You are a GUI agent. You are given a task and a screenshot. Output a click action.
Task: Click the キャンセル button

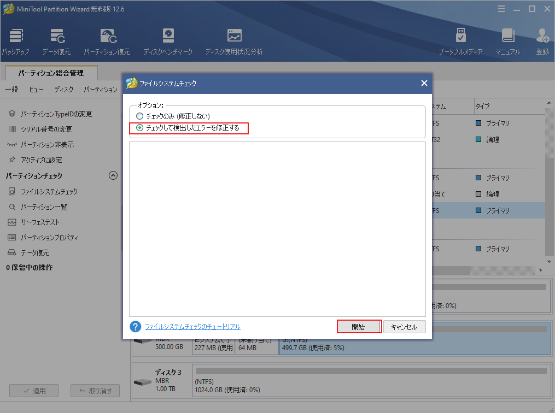(x=405, y=326)
